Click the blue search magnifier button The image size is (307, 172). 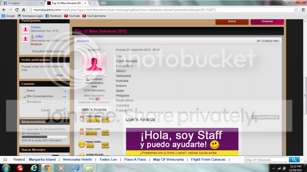tap(294, 159)
